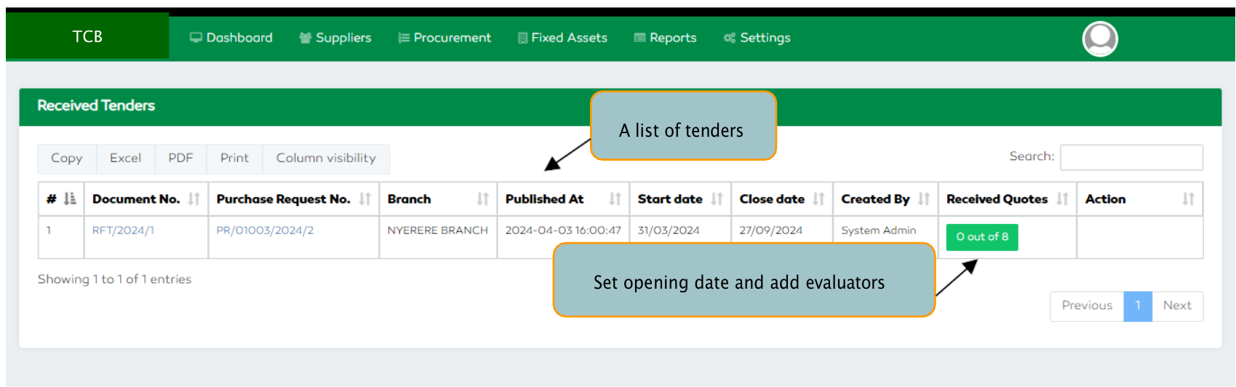The height and width of the screenshot is (387, 1236).
Task: Sort by Close date arrows
Action: coord(819,199)
